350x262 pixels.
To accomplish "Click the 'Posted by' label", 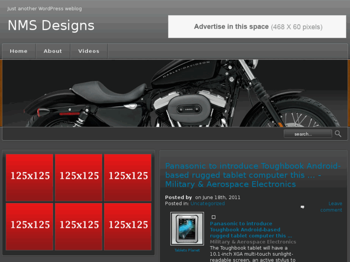I will (x=178, y=197).
